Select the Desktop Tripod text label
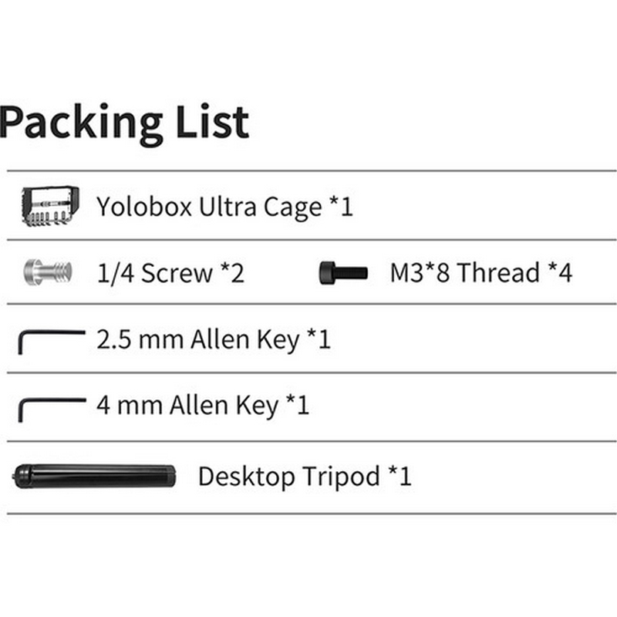617x617 pixels. coord(289,476)
